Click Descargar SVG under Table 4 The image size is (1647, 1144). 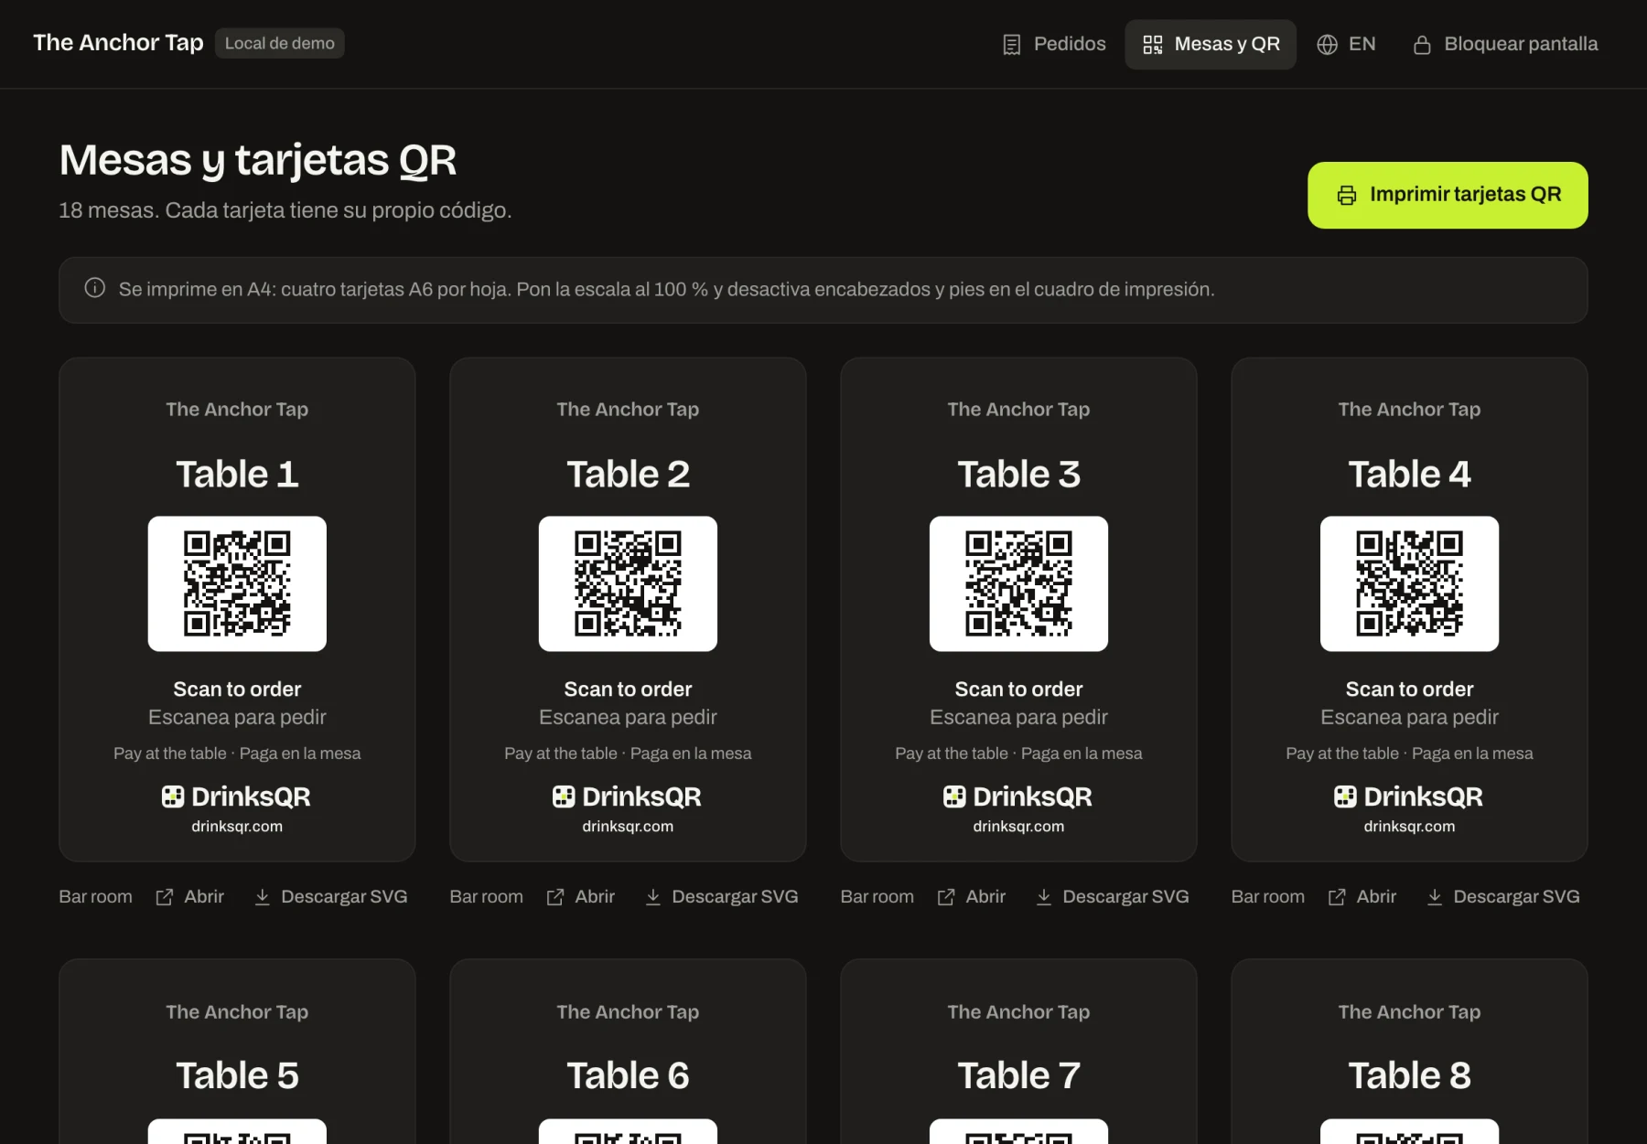1502,897
